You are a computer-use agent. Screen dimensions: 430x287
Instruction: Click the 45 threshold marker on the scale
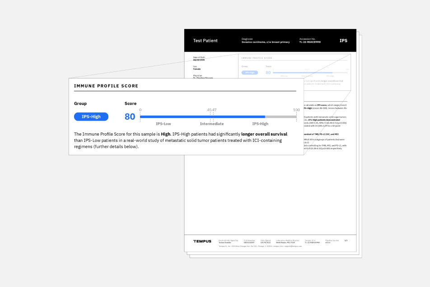click(209, 110)
